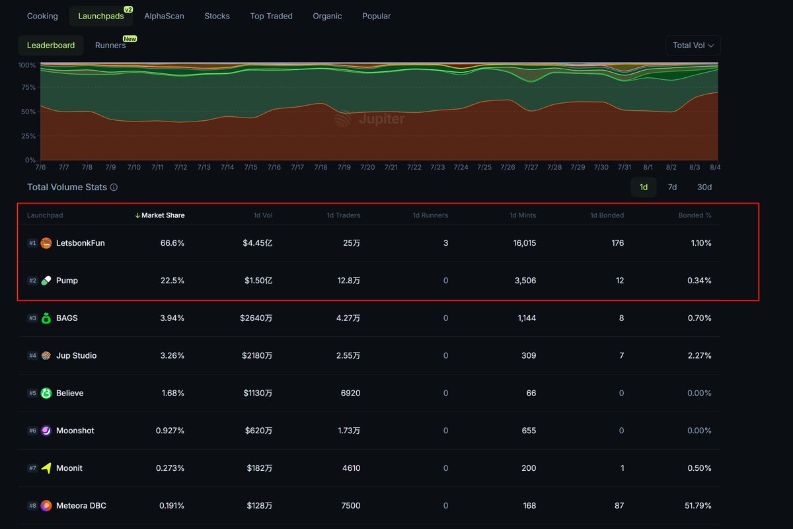Click Pump's $1.50亿 volume value
Screen dimensions: 793x529
click(x=258, y=281)
